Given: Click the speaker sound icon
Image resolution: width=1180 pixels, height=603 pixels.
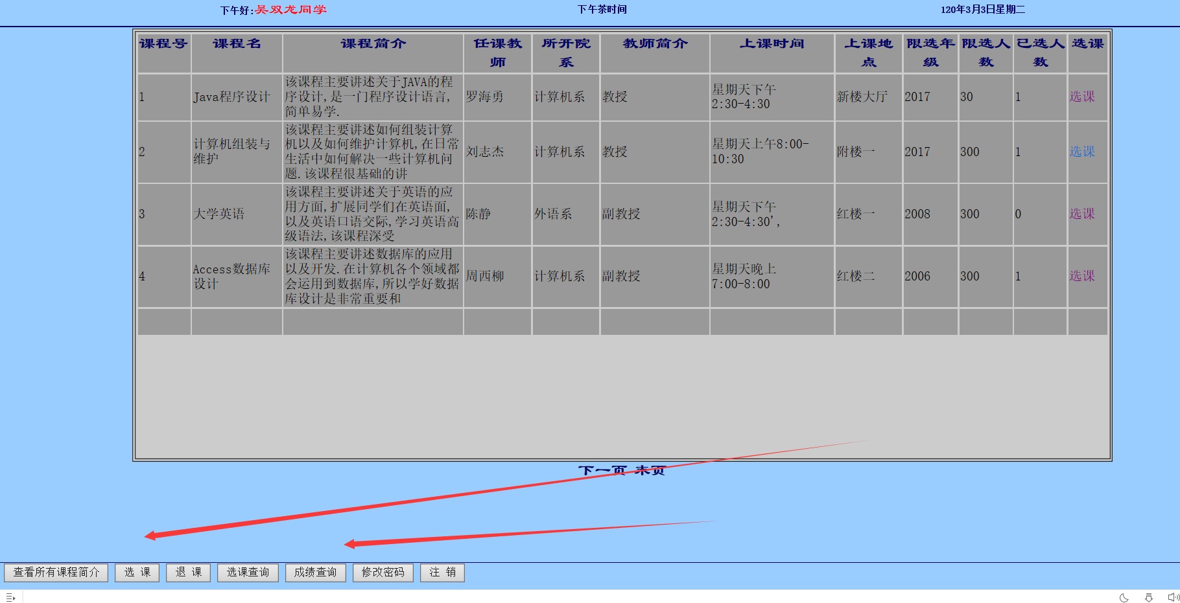Looking at the screenshot, I should click(x=1174, y=597).
